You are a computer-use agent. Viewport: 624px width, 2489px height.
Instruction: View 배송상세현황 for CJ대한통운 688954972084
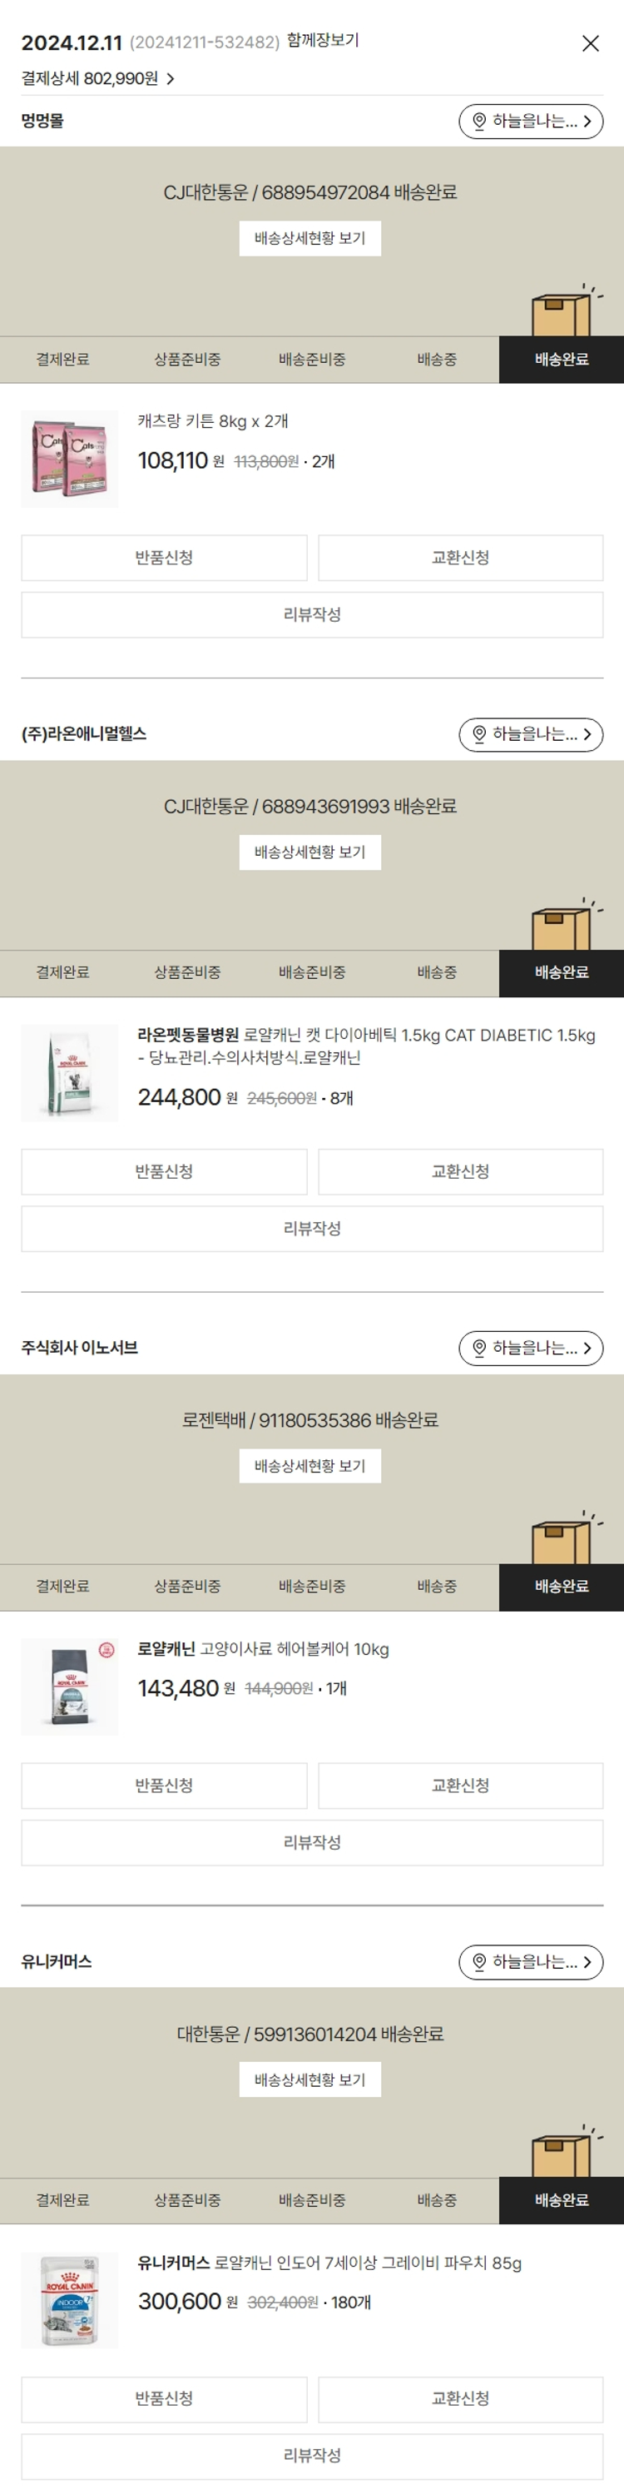click(x=310, y=239)
